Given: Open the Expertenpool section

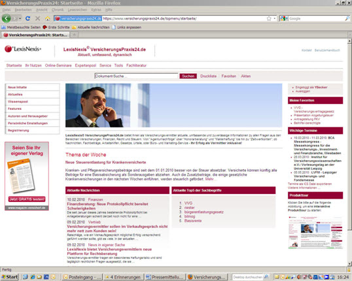Looking at the screenshot, I should click(x=86, y=65).
